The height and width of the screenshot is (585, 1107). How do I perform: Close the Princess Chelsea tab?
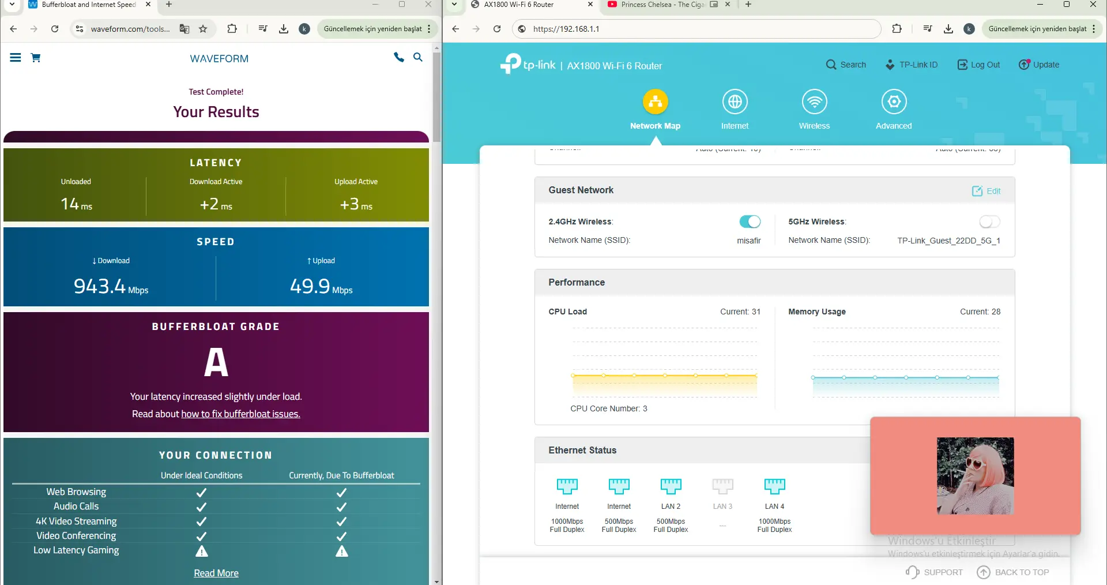click(728, 5)
